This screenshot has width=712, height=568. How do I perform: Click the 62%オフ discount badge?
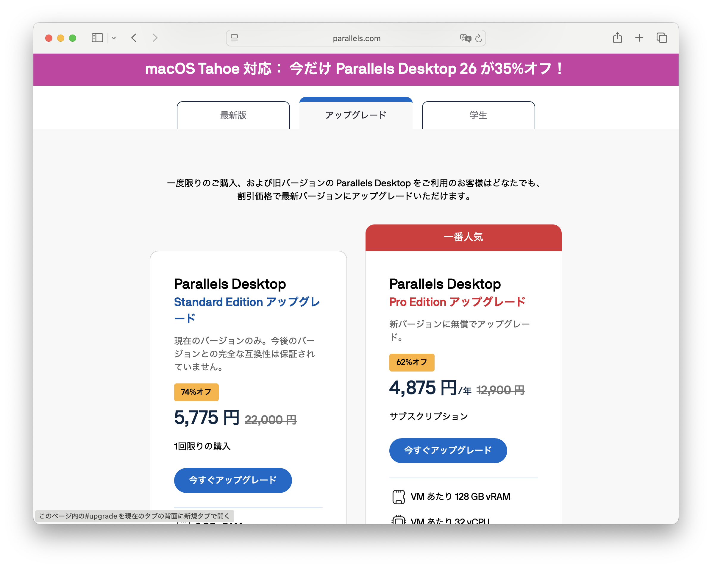411,362
